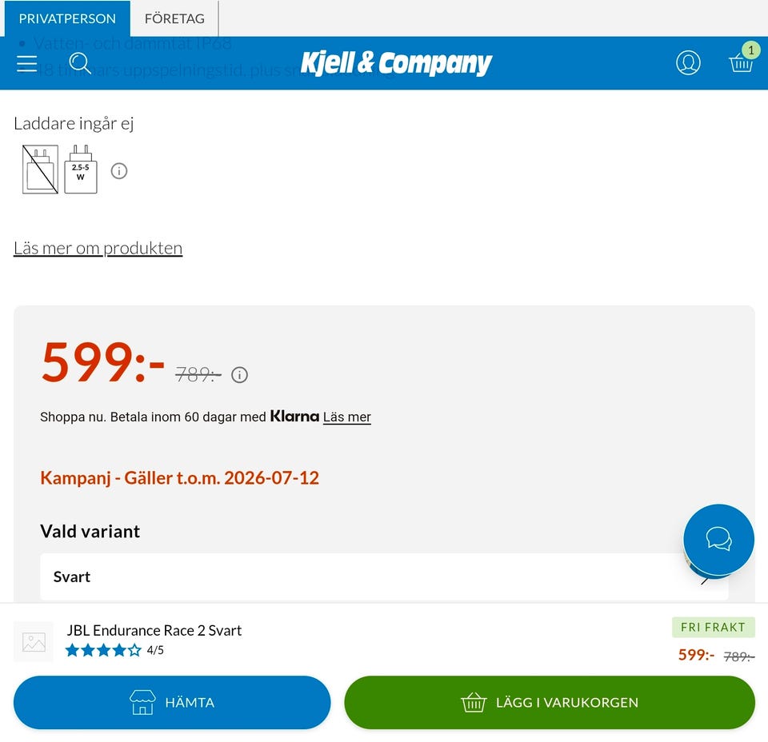Open the user account icon

[x=688, y=62]
